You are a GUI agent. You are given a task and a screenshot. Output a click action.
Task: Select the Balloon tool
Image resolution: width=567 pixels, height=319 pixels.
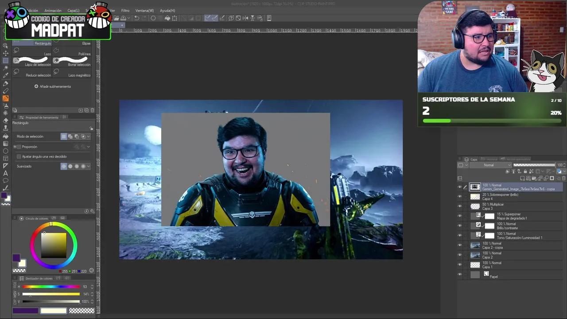(x=6, y=181)
